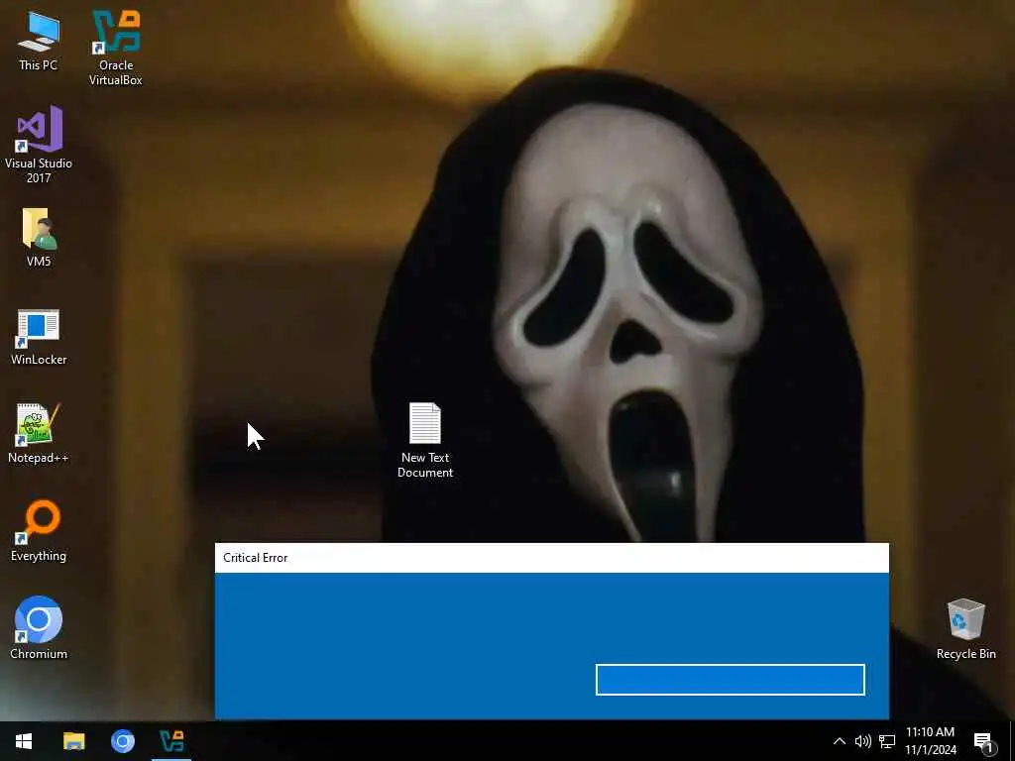Select the New Text Document file
The height and width of the screenshot is (761, 1015).
click(425, 440)
